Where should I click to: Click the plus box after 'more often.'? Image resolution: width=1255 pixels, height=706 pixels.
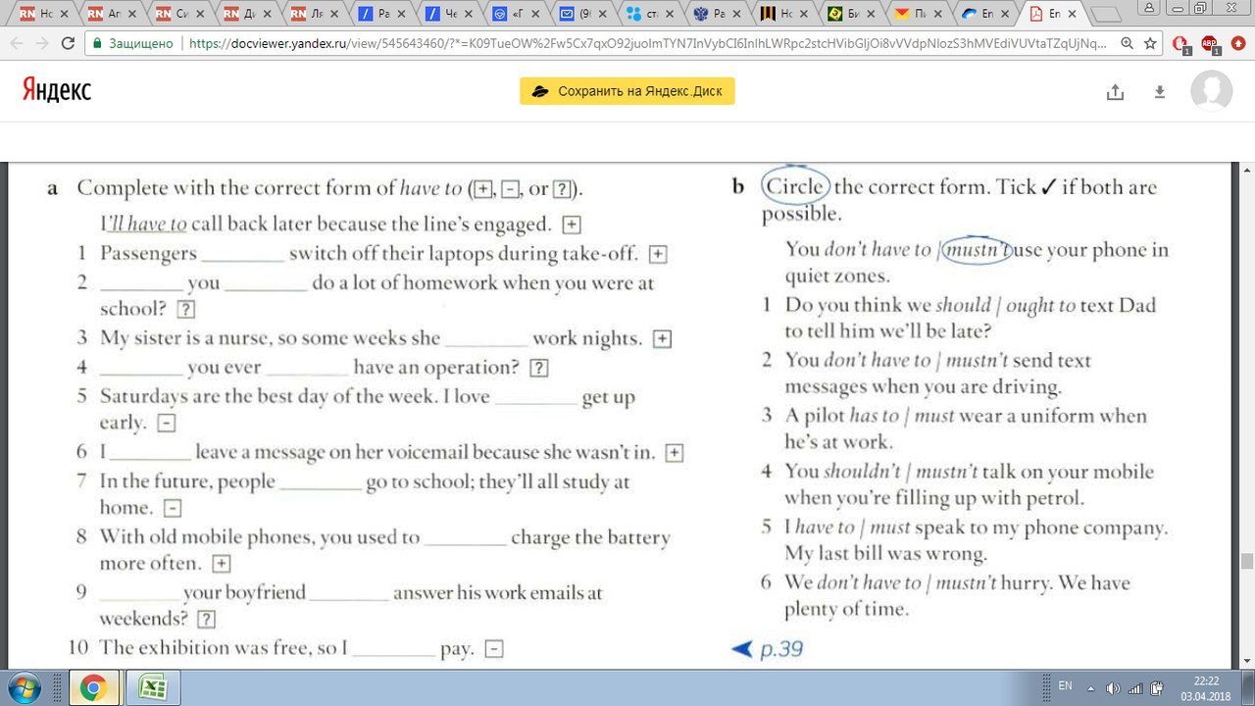pyautogui.click(x=222, y=564)
